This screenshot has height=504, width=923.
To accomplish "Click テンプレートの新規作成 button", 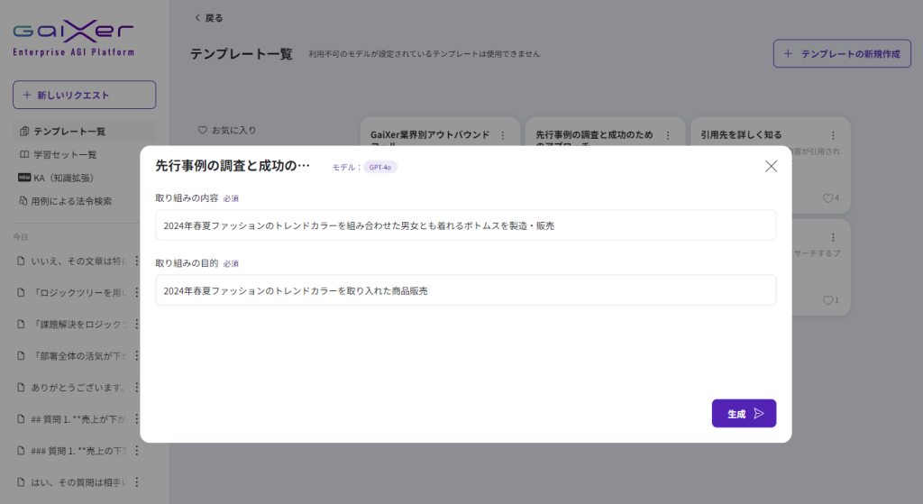I will click(x=842, y=54).
